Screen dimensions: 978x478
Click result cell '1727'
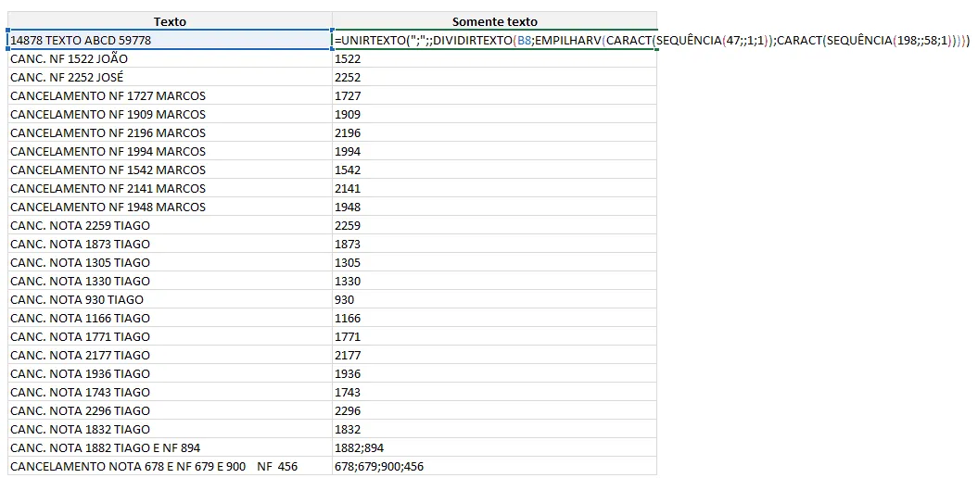point(495,96)
